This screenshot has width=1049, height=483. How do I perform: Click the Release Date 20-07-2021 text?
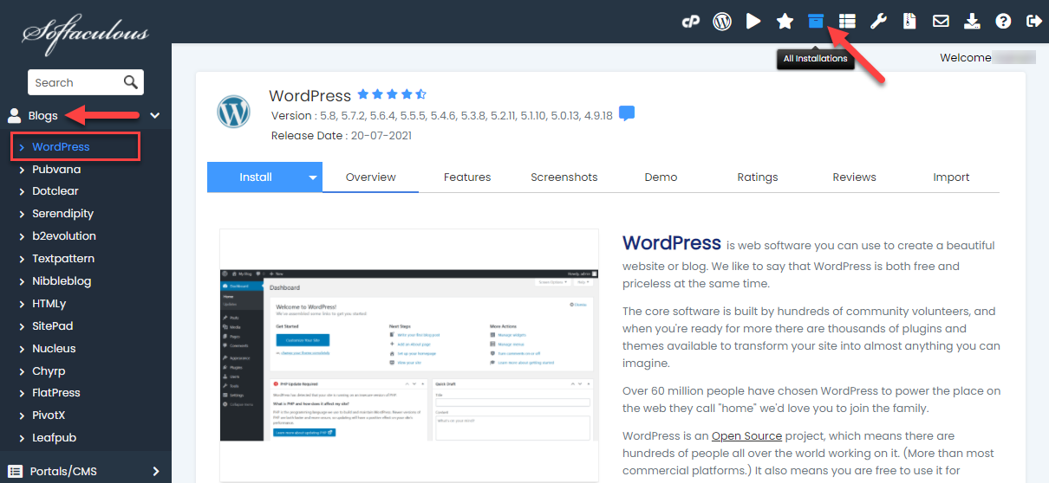coord(342,135)
